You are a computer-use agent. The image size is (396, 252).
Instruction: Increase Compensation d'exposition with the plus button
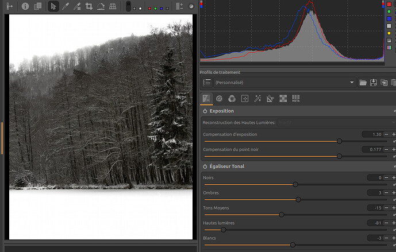click(x=394, y=134)
